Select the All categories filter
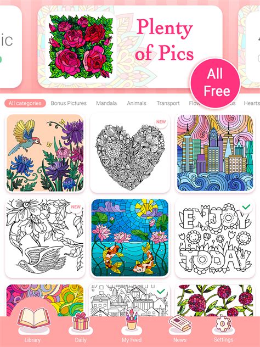The width and height of the screenshot is (260, 347). click(25, 103)
